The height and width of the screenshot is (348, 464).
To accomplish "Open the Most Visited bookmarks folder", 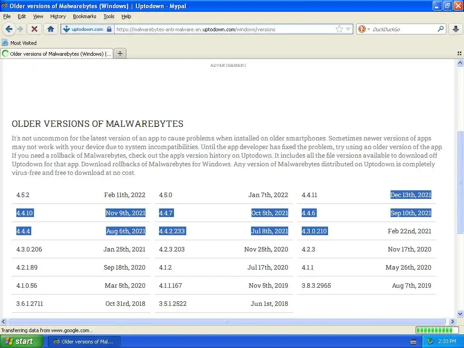I will pyautogui.click(x=19, y=43).
